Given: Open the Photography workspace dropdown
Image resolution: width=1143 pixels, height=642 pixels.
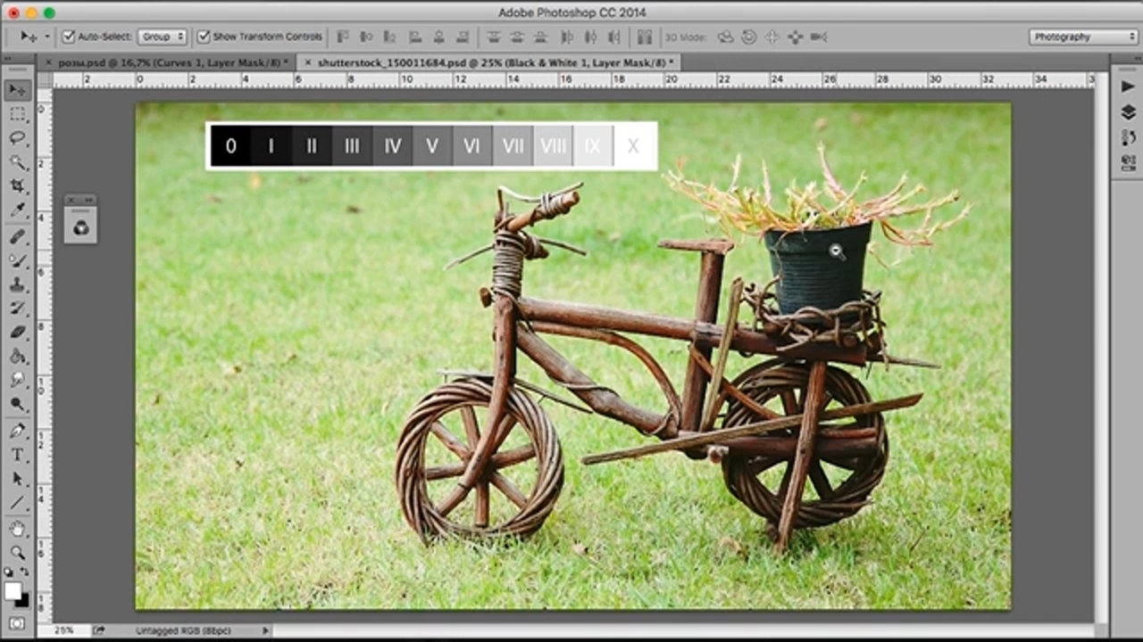Looking at the screenshot, I should point(1083,37).
